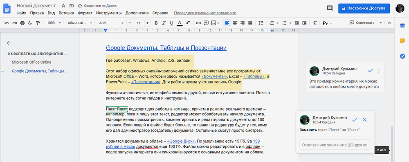Open input tools Ру dropdown
The width and height of the screenshot is (409, 162).
point(327,23)
